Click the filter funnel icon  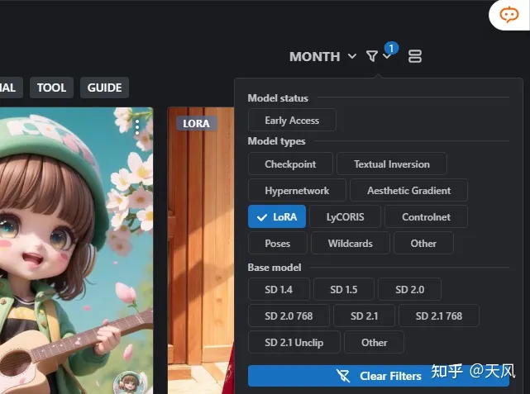click(x=372, y=56)
